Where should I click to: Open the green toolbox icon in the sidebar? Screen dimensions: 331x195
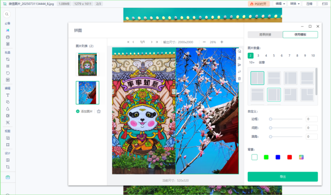pos(7,177)
